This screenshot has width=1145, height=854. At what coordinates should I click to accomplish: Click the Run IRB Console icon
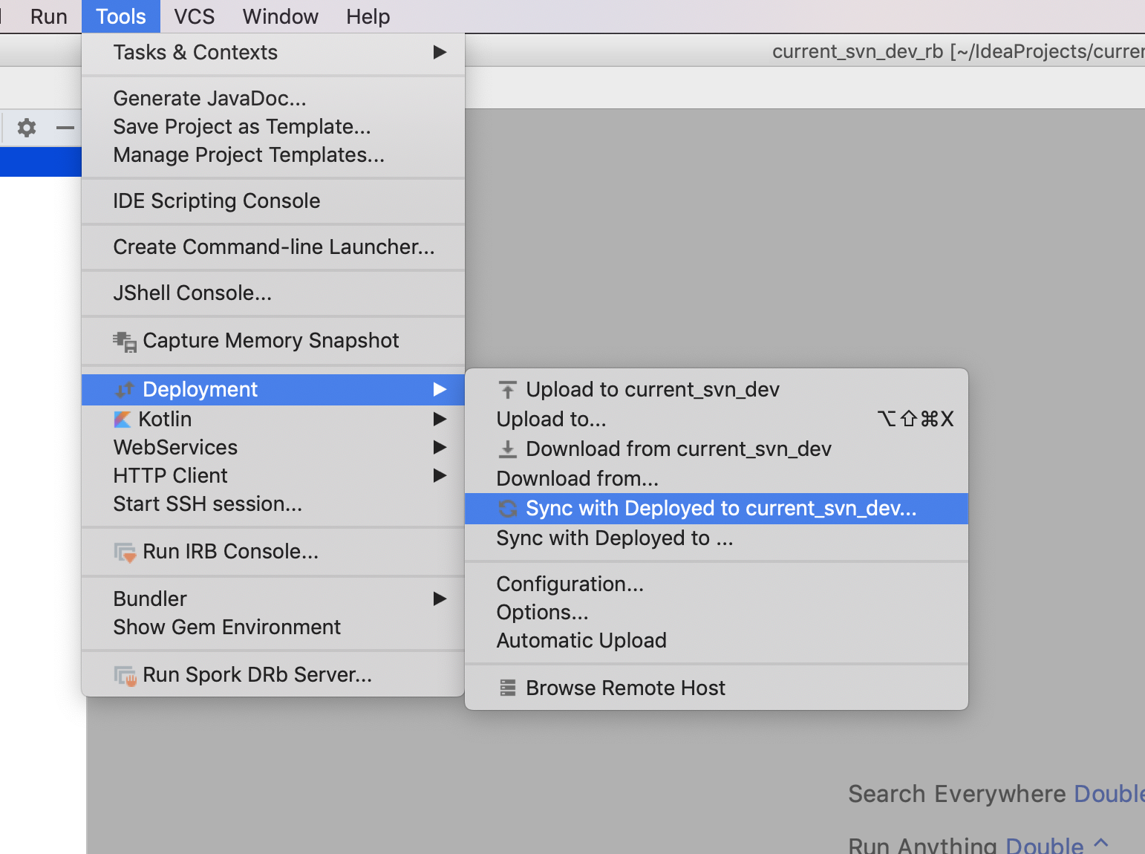pyautogui.click(x=125, y=553)
